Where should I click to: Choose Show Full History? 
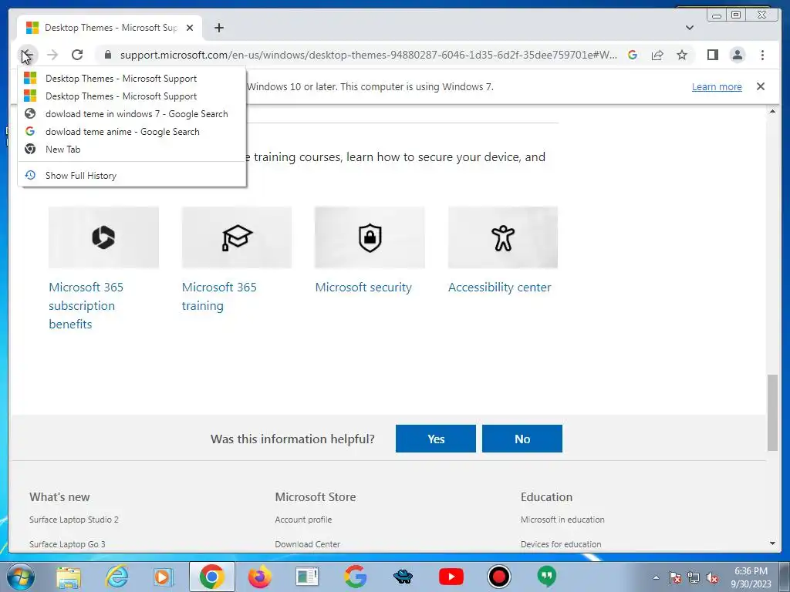tap(132, 175)
